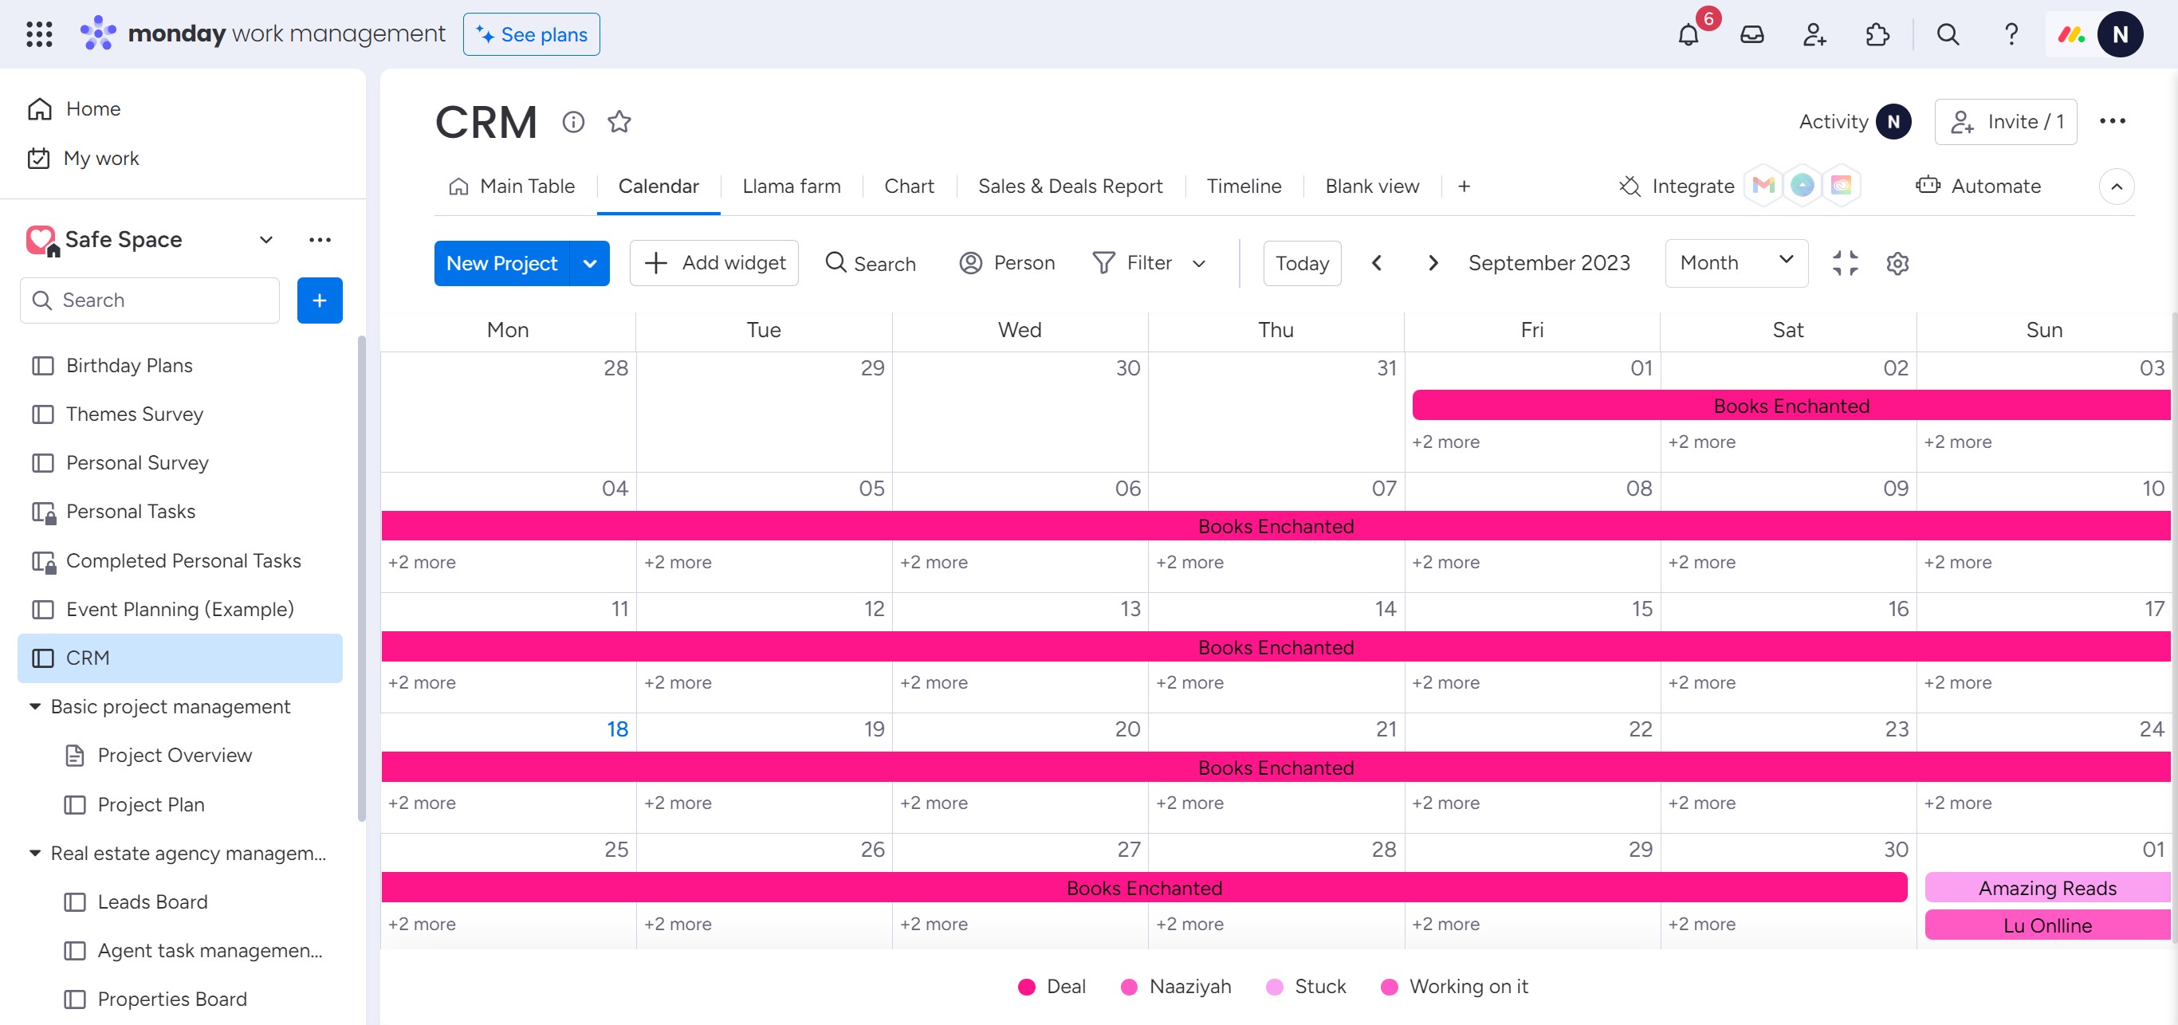Click the See plans button

click(531, 34)
